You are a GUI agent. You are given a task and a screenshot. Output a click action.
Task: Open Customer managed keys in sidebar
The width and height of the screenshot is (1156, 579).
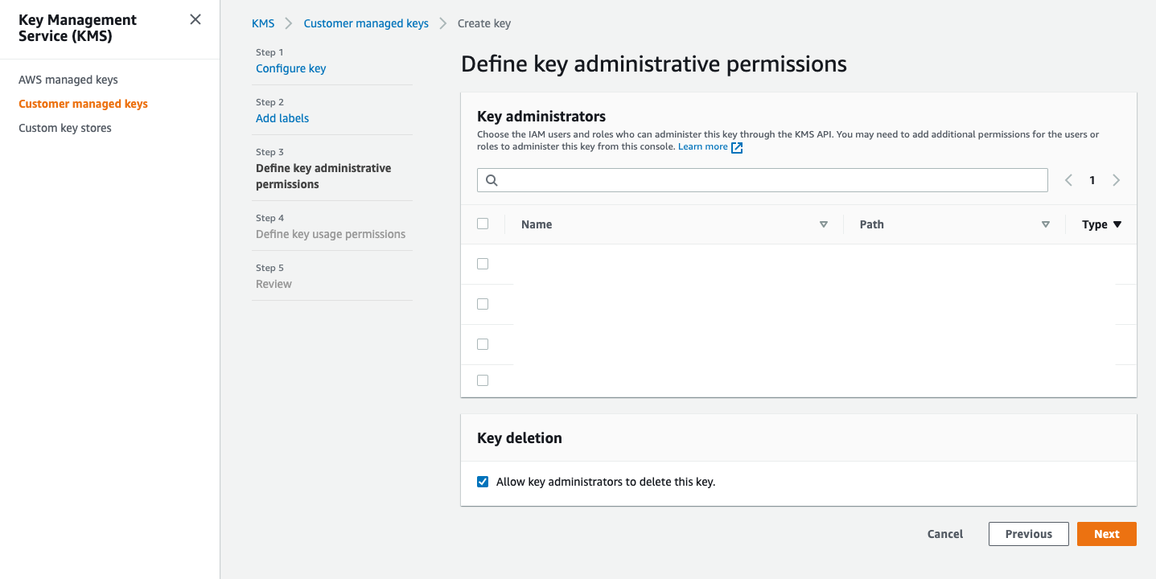pos(83,104)
